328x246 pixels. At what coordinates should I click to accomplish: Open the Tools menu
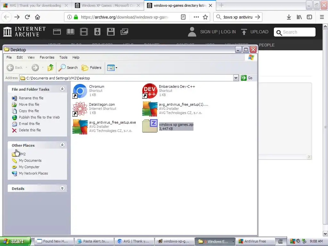(x=63, y=57)
